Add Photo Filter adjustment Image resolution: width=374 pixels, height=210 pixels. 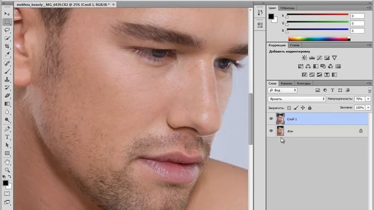pos(323,66)
